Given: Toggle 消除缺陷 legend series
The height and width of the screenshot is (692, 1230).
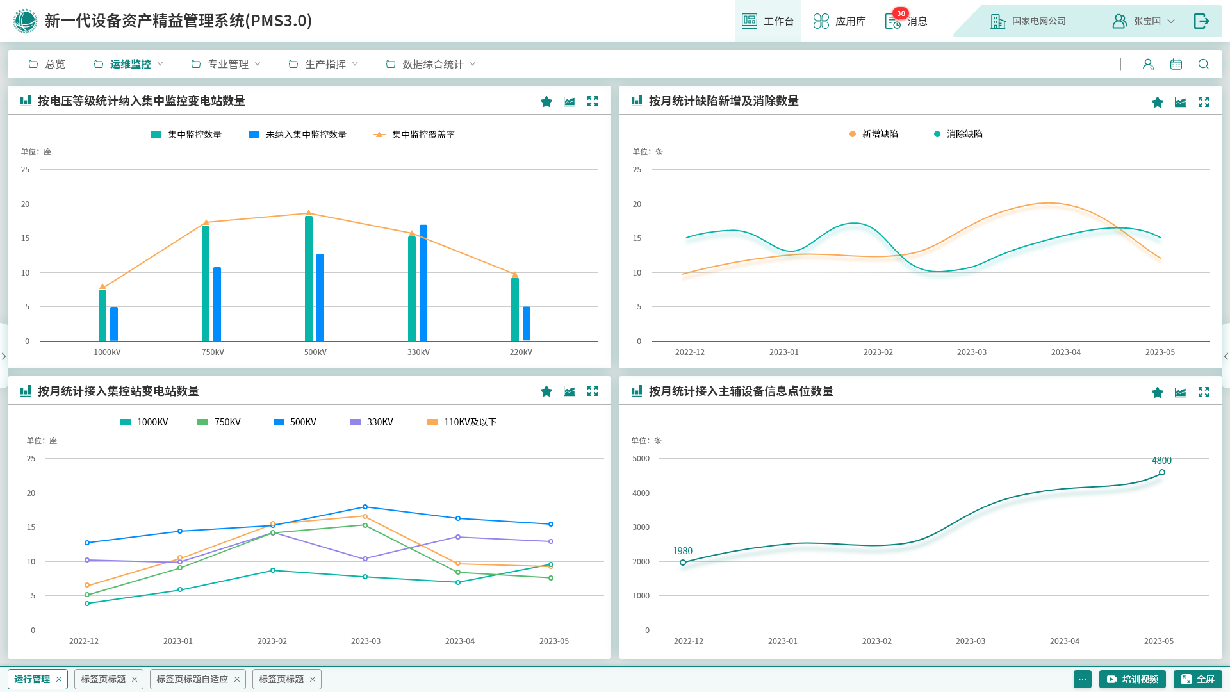Looking at the screenshot, I should (958, 134).
